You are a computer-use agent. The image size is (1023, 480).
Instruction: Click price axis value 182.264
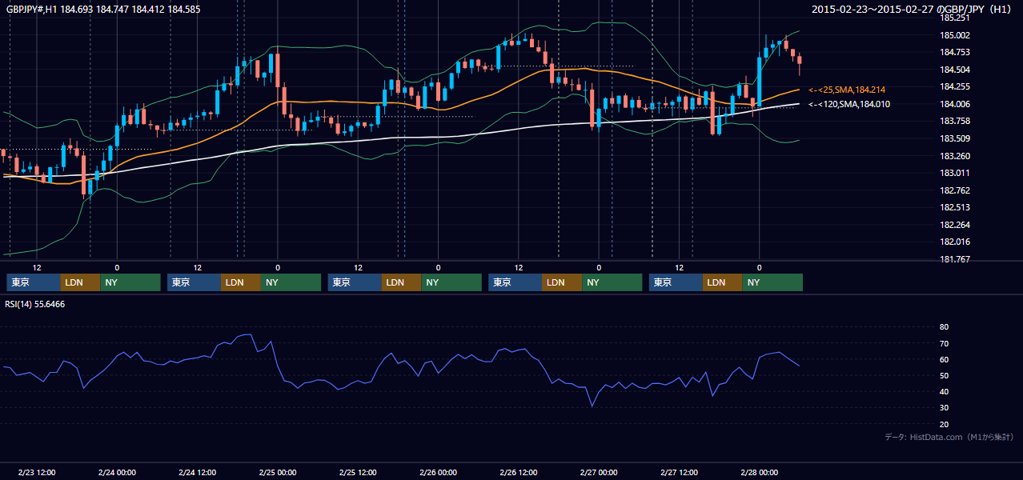coord(955,225)
